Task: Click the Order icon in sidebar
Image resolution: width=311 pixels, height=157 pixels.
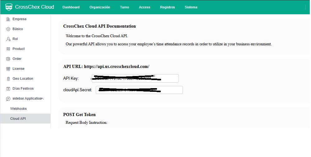Action: click(8, 59)
